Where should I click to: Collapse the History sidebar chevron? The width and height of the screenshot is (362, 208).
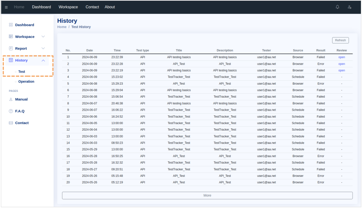tap(43, 60)
